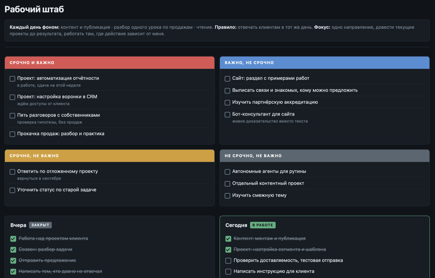Uncheck the 'Созвон: разбор задачи' checkbox
The height and width of the screenshot is (278, 435).
(13, 249)
